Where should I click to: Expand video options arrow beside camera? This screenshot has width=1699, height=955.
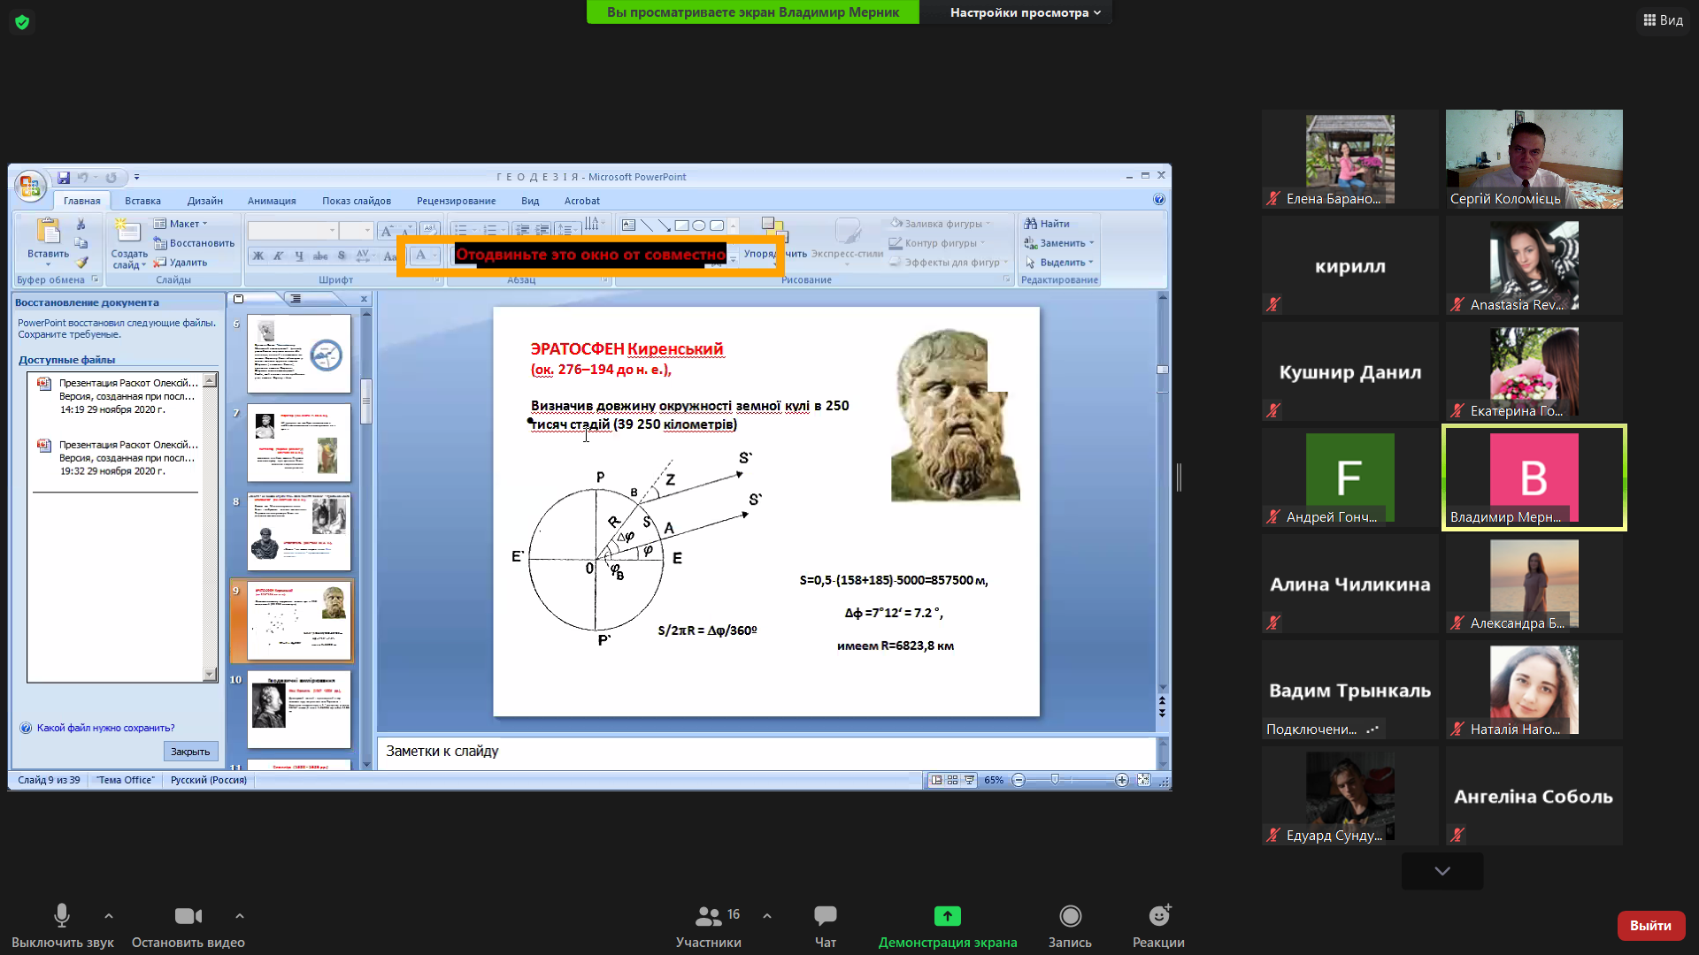240,916
